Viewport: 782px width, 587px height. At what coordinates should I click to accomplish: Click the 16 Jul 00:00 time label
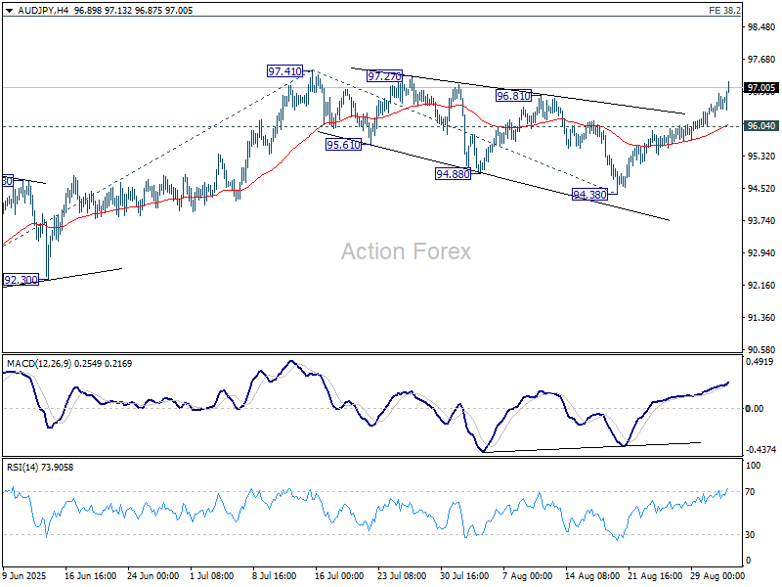(339, 576)
